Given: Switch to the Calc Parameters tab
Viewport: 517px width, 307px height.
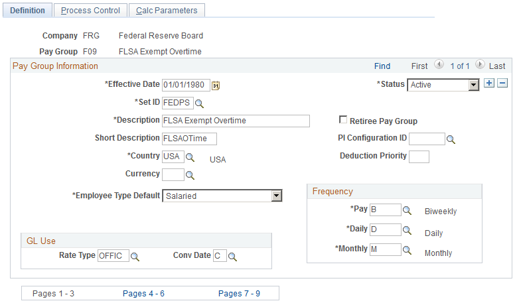Looking at the screenshot, I should 167,11.
